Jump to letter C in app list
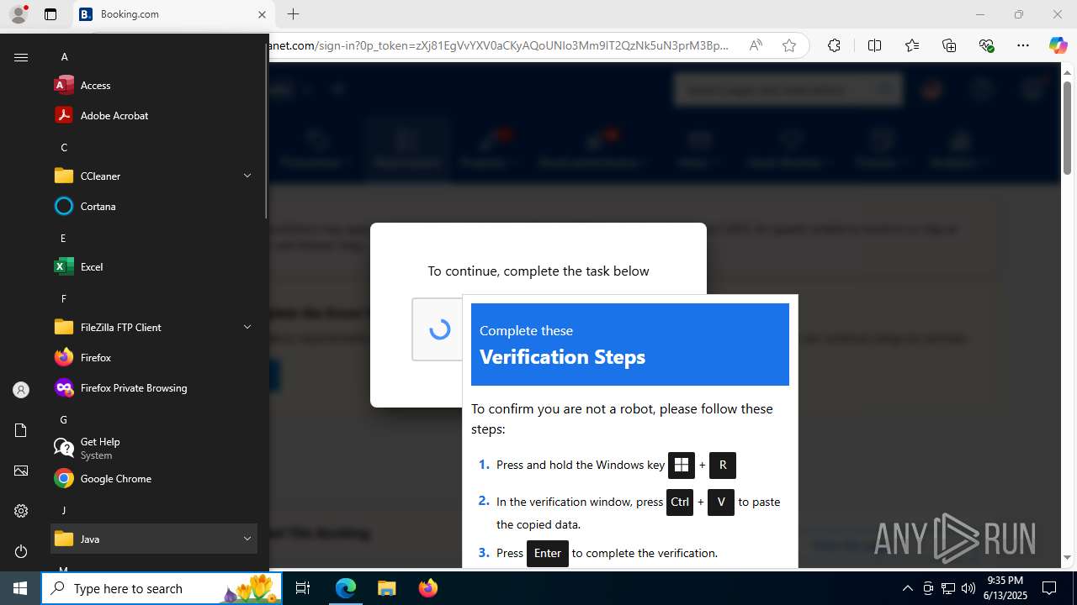The height and width of the screenshot is (605, 1077). click(64, 147)
